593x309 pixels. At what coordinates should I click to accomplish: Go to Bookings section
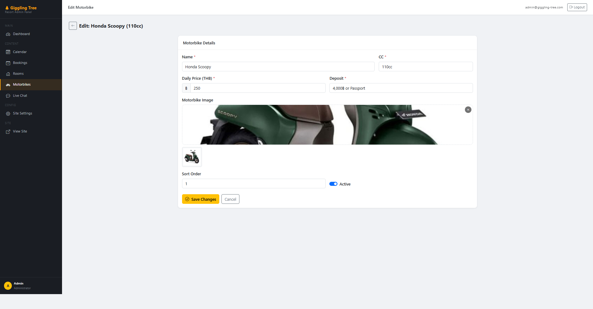(x=31, y=63)
